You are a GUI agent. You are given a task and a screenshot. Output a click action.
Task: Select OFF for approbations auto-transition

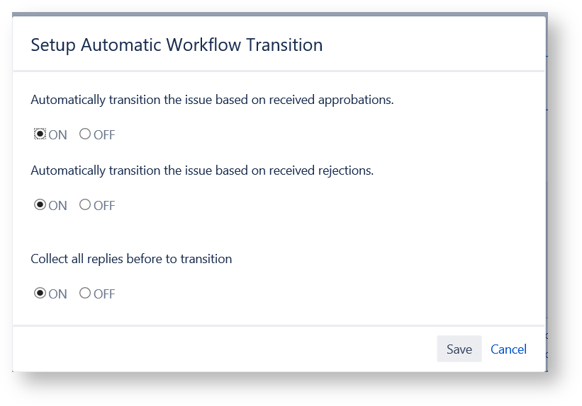click(85, 134)
